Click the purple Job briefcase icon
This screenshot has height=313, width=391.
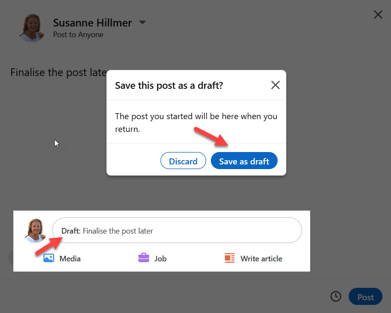144,258
